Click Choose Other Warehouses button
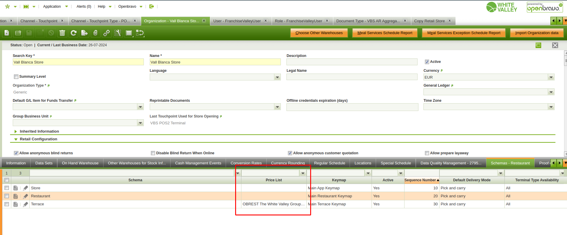This screenshot has width=567, height=235. [319, 33]
